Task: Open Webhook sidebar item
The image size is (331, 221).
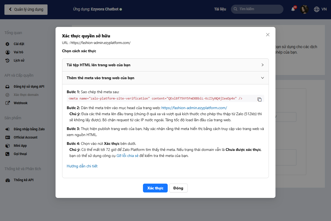Action: [x=21, y=103]
